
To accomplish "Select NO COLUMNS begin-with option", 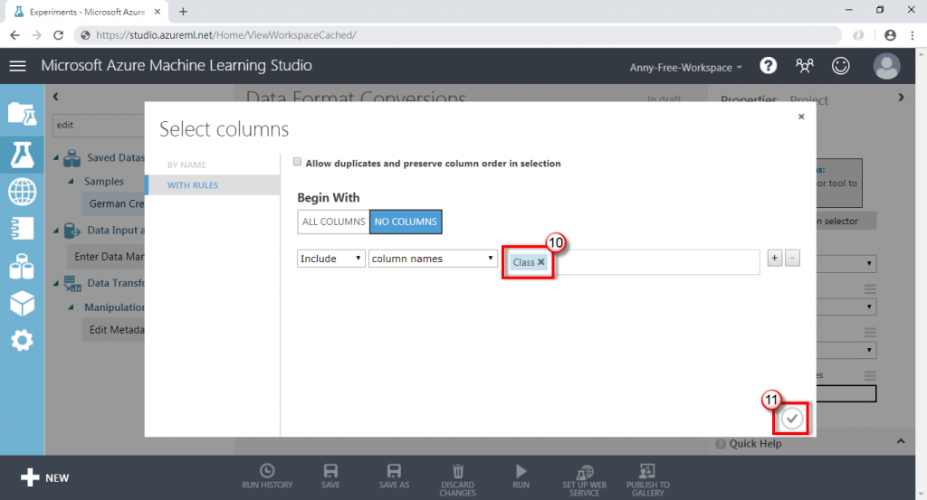I will [406, 222].
